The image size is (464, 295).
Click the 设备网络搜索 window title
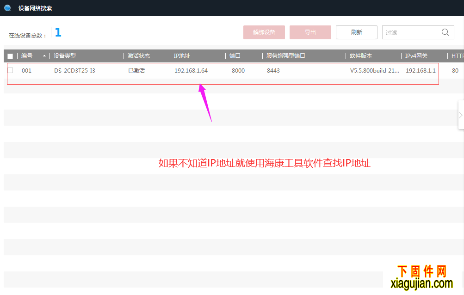(35, 8)
